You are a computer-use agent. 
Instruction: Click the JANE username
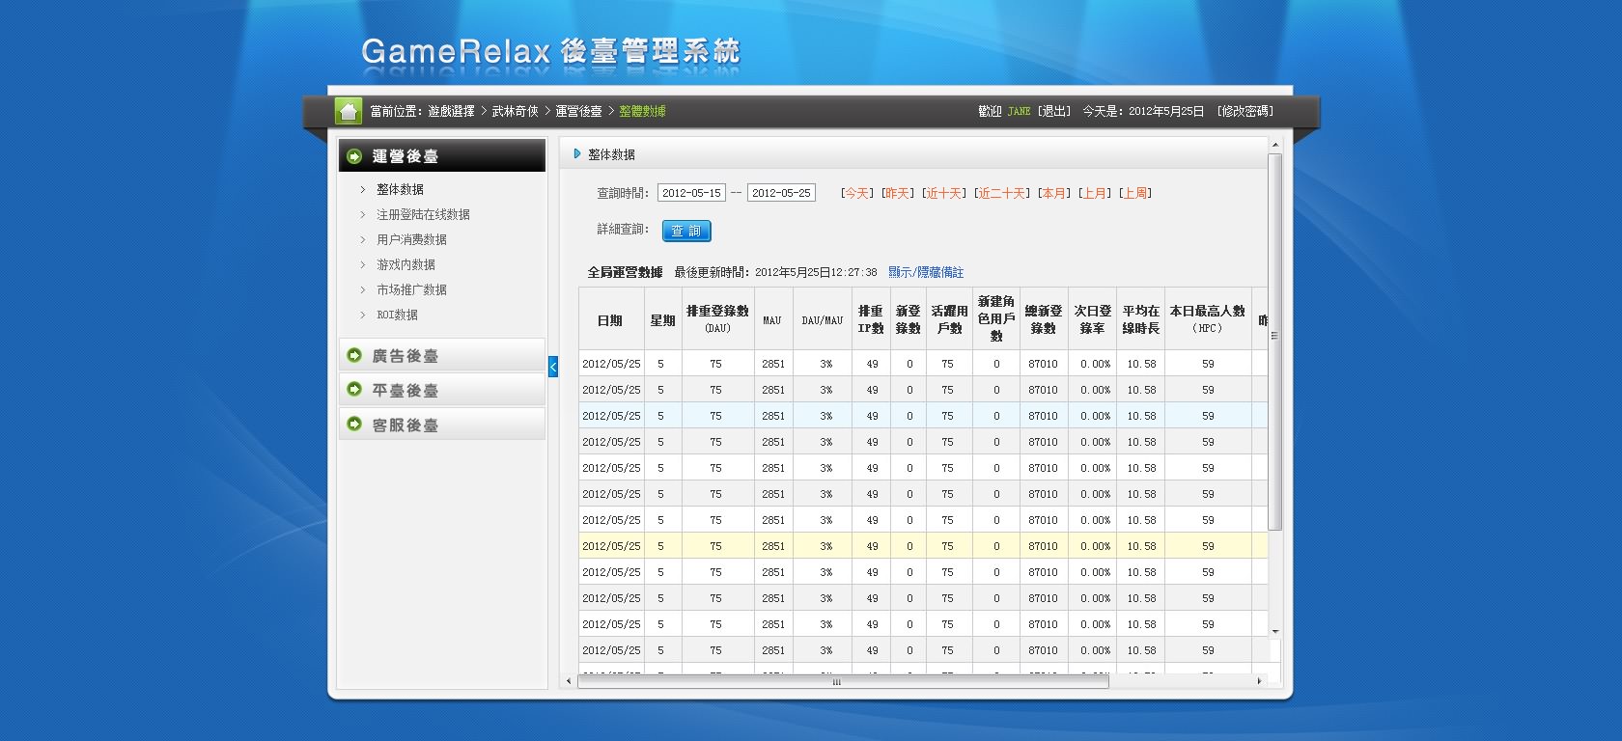[x=1019, y=112]
